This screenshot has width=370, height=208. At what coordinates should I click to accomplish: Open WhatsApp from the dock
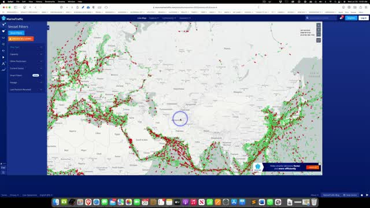coord(270,202)
